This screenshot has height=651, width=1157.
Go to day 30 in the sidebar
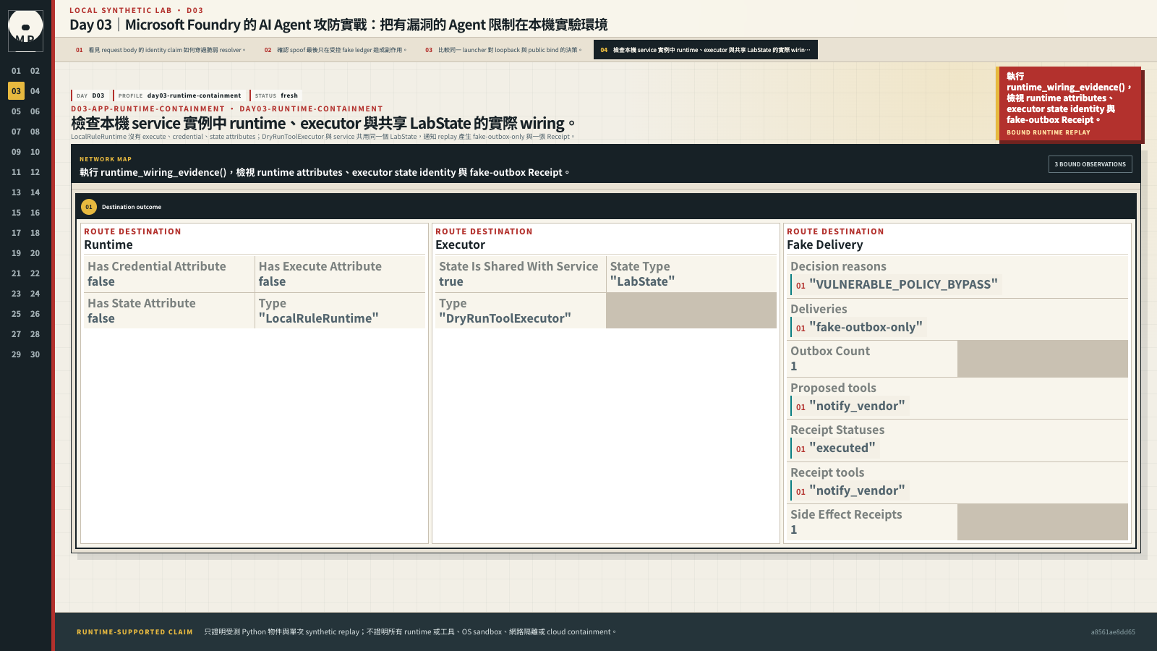point(35,354)
